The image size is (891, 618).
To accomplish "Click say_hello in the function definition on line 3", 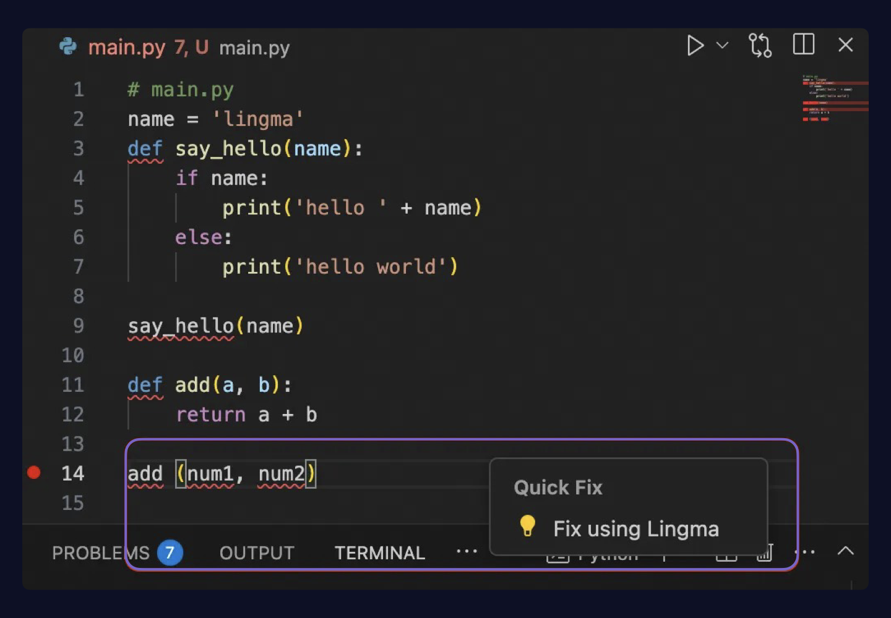I will (x=228, y=149).
